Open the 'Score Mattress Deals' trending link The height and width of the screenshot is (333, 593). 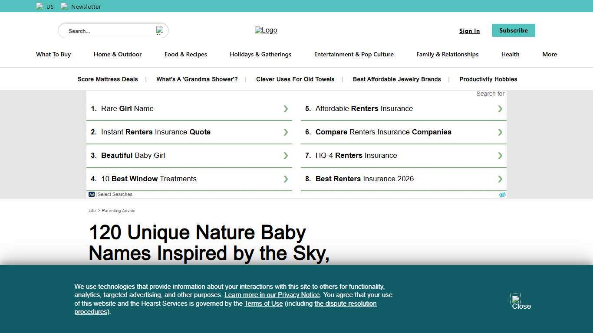(107, 79)
